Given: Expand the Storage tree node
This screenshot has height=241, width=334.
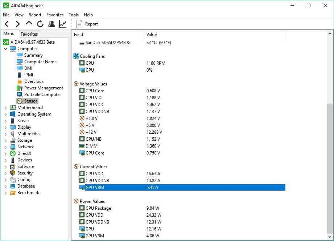Looking at the screenshot, I should (x=5, y=141).
